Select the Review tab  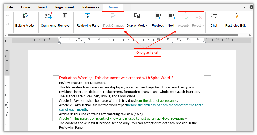click(113, 7)
